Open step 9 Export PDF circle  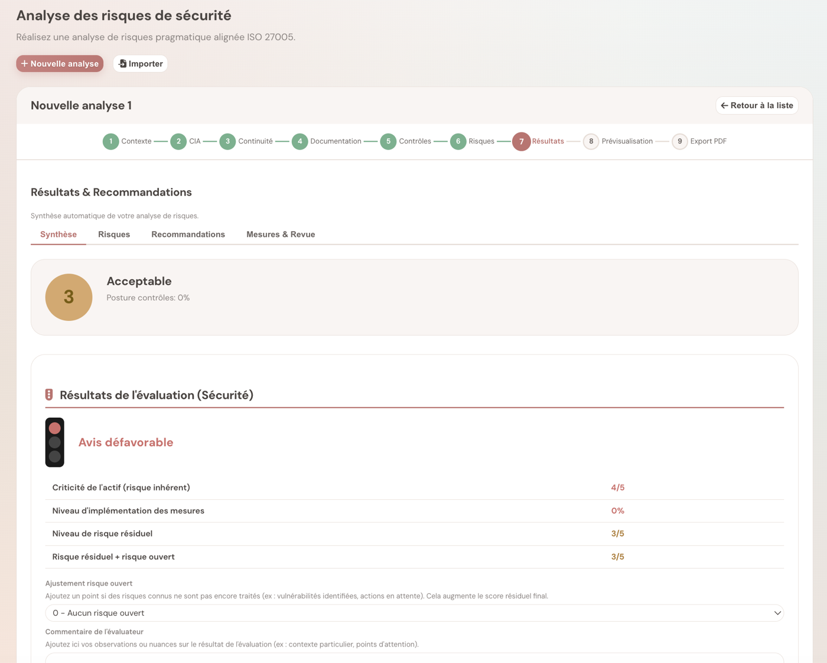pos(679,142)
